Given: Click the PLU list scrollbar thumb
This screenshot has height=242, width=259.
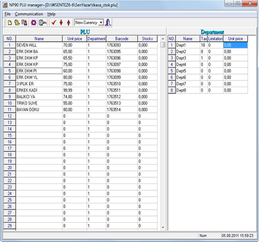Looking at the screenshot, I should (x=163, y=45).
